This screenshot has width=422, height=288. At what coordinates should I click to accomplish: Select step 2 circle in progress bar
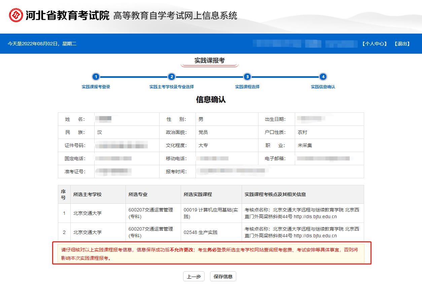172,77
